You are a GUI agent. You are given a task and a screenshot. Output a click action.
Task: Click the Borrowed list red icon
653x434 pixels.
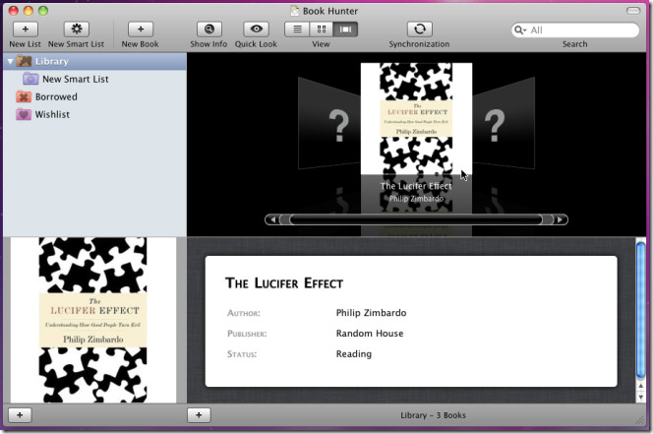click(24, 96)
